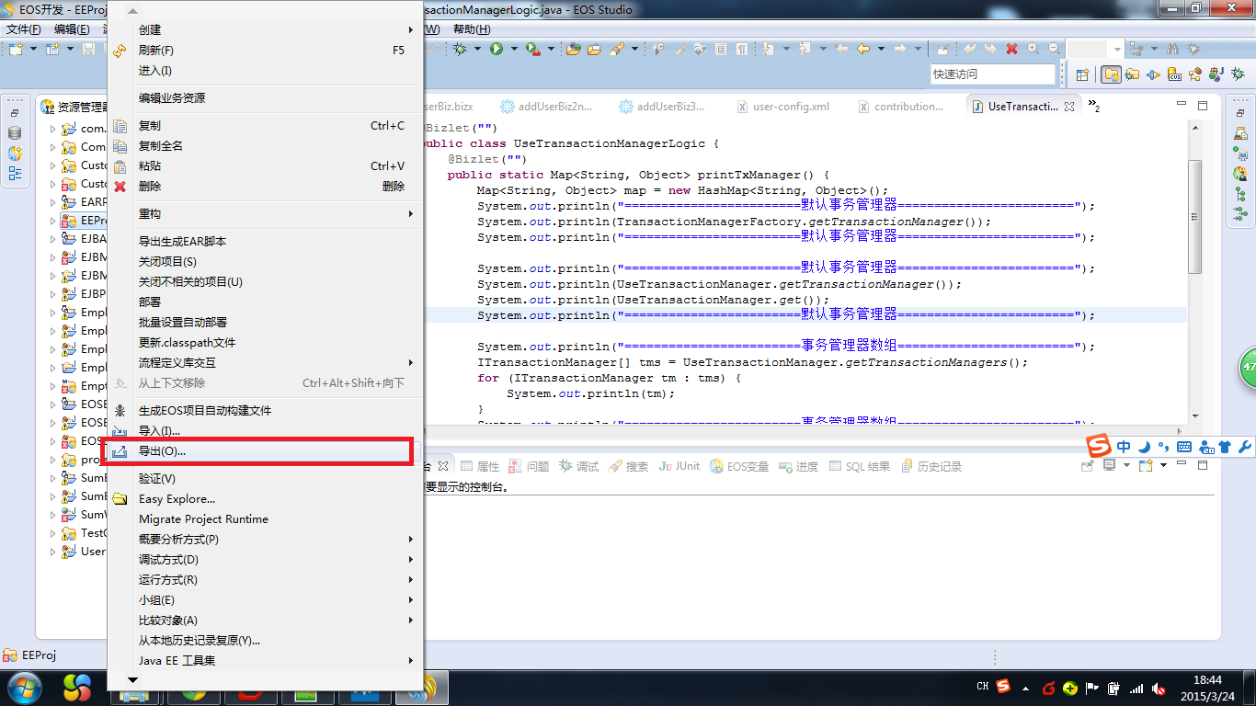Select 复制 in context menu
Screen dimensions: 1256x706
tap(265, 126)
